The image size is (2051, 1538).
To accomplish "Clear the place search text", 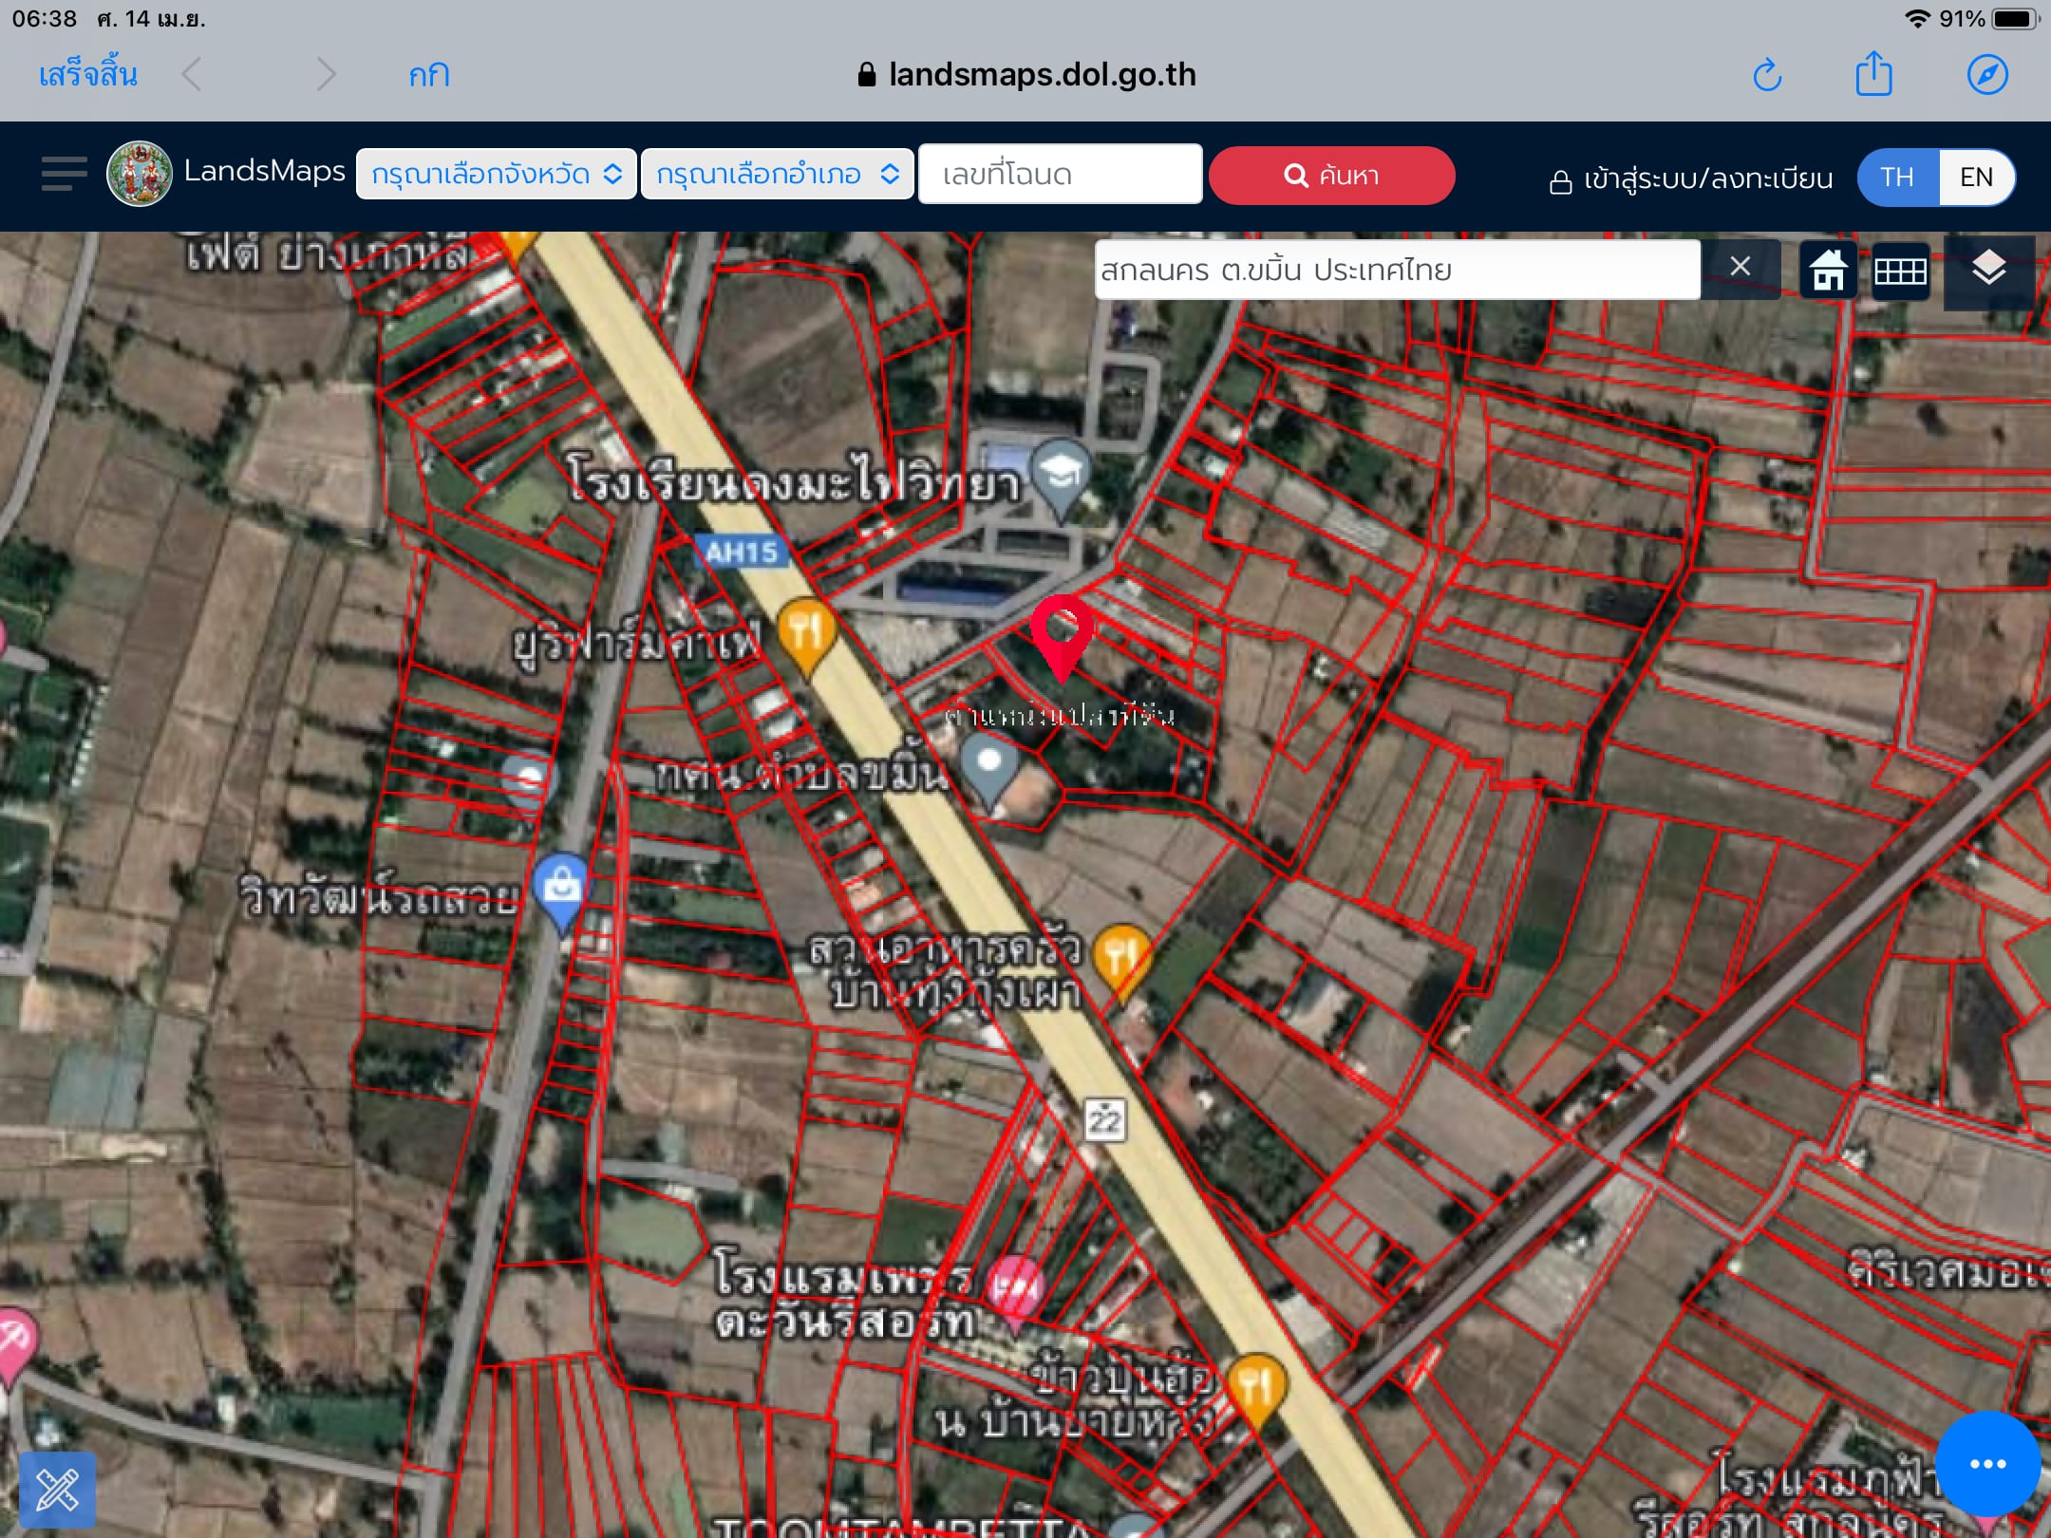I will click(x=1740, y=268).
